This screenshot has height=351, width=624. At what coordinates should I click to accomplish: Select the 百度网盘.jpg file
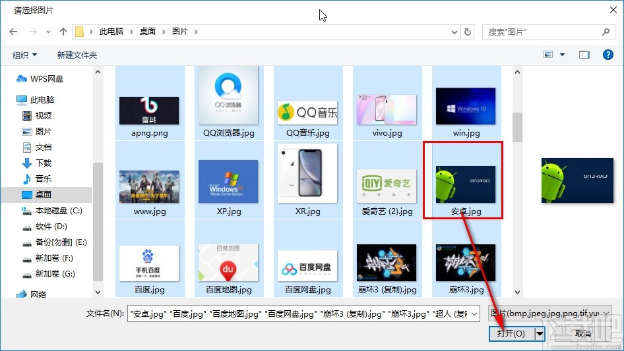coord(308,258)
